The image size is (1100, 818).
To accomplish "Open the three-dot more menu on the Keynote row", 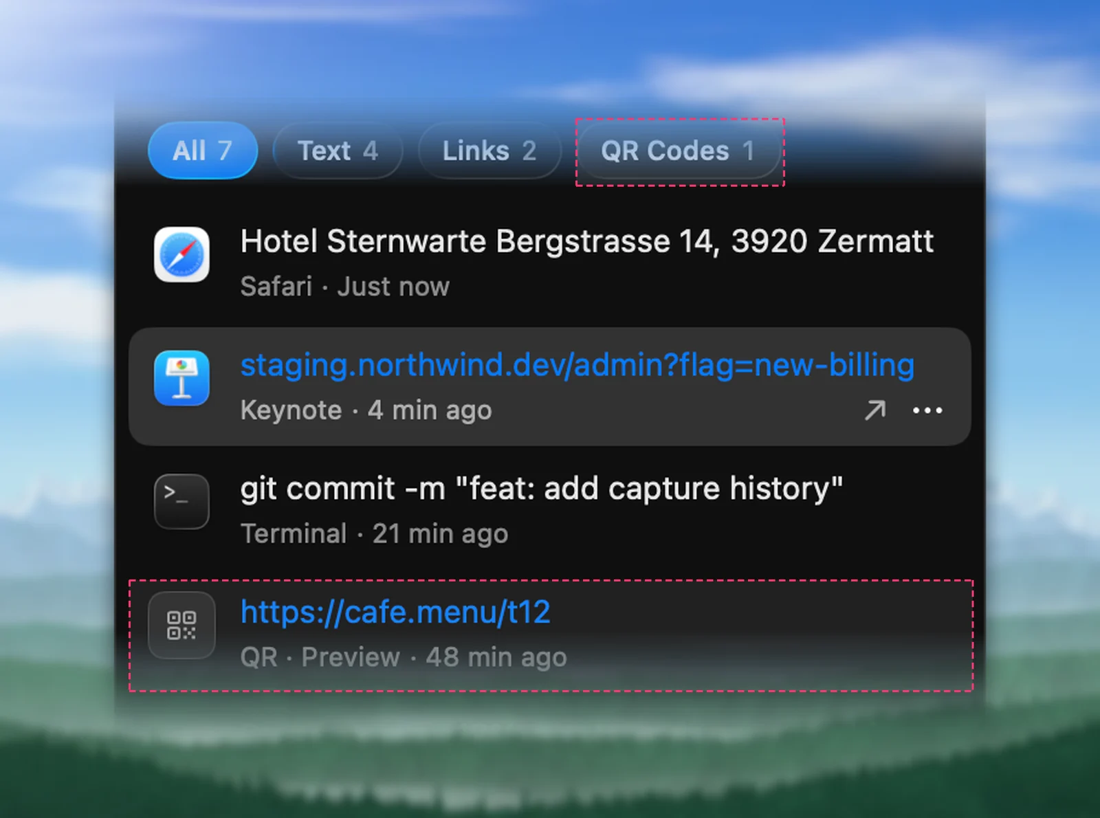I will [927, 410].
